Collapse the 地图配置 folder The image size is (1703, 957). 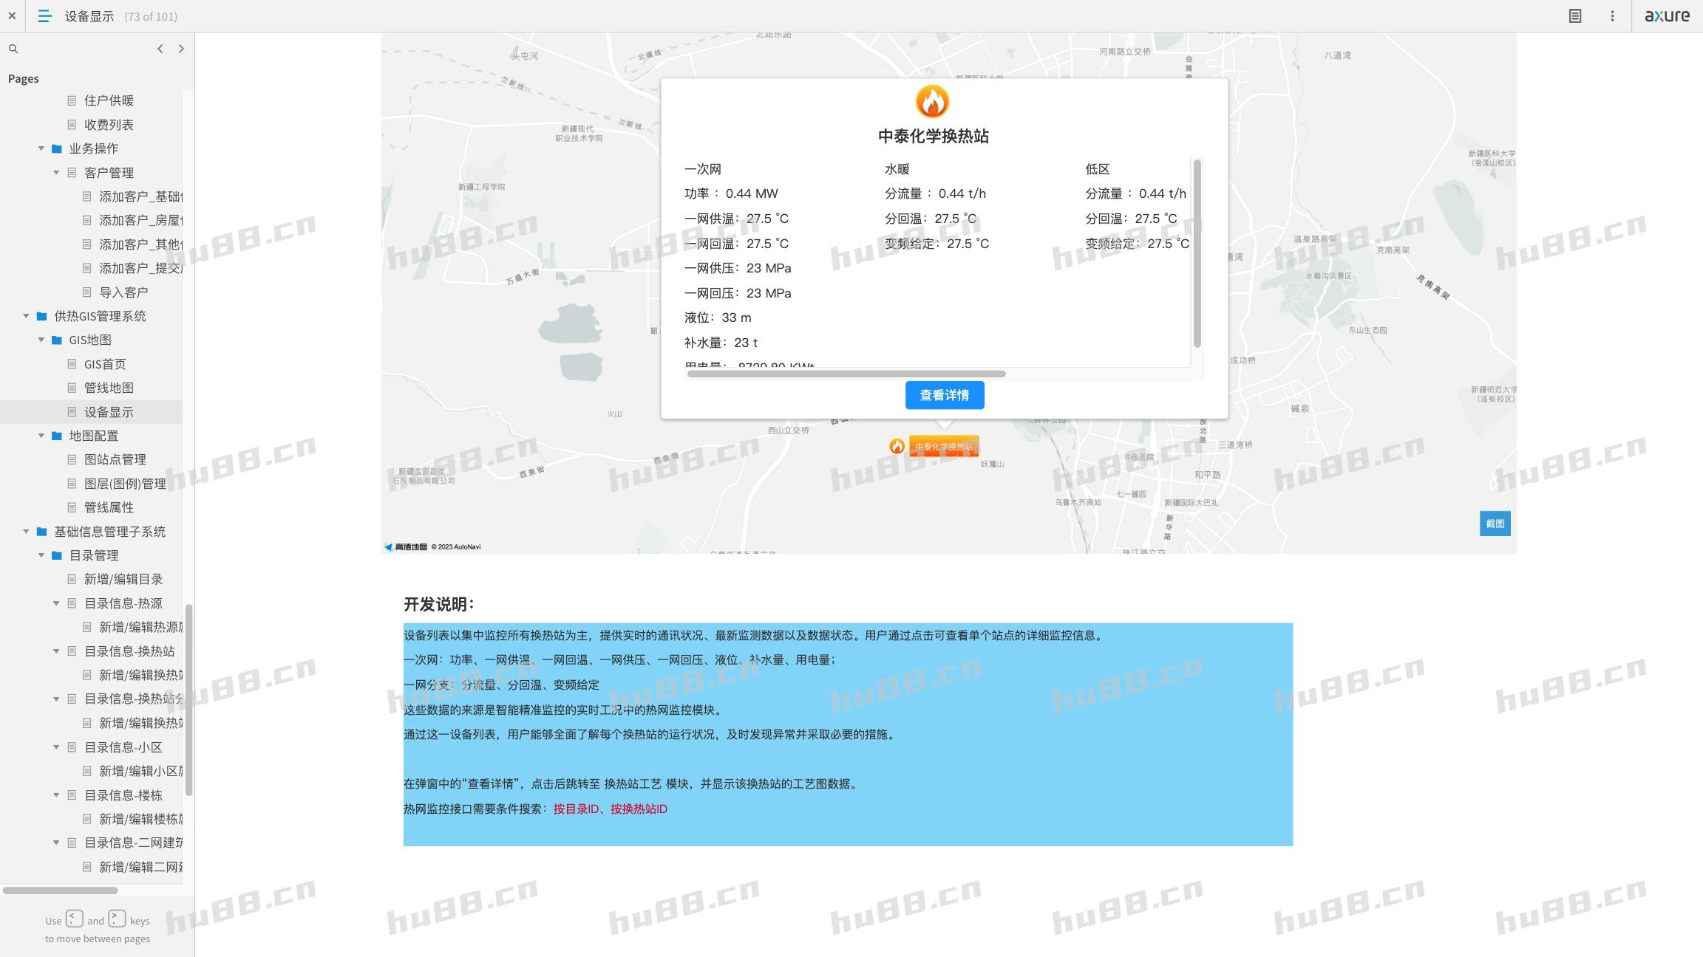tap(41, 436)
